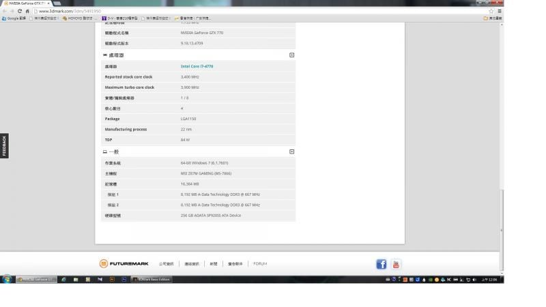
Task: Click the Reported stock core clock label
Action: point(128,77)
